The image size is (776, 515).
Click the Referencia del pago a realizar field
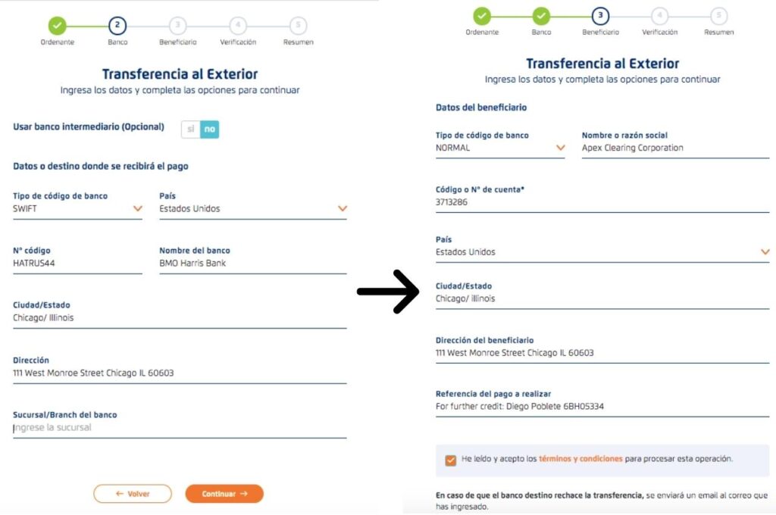(x=602, y=407)
